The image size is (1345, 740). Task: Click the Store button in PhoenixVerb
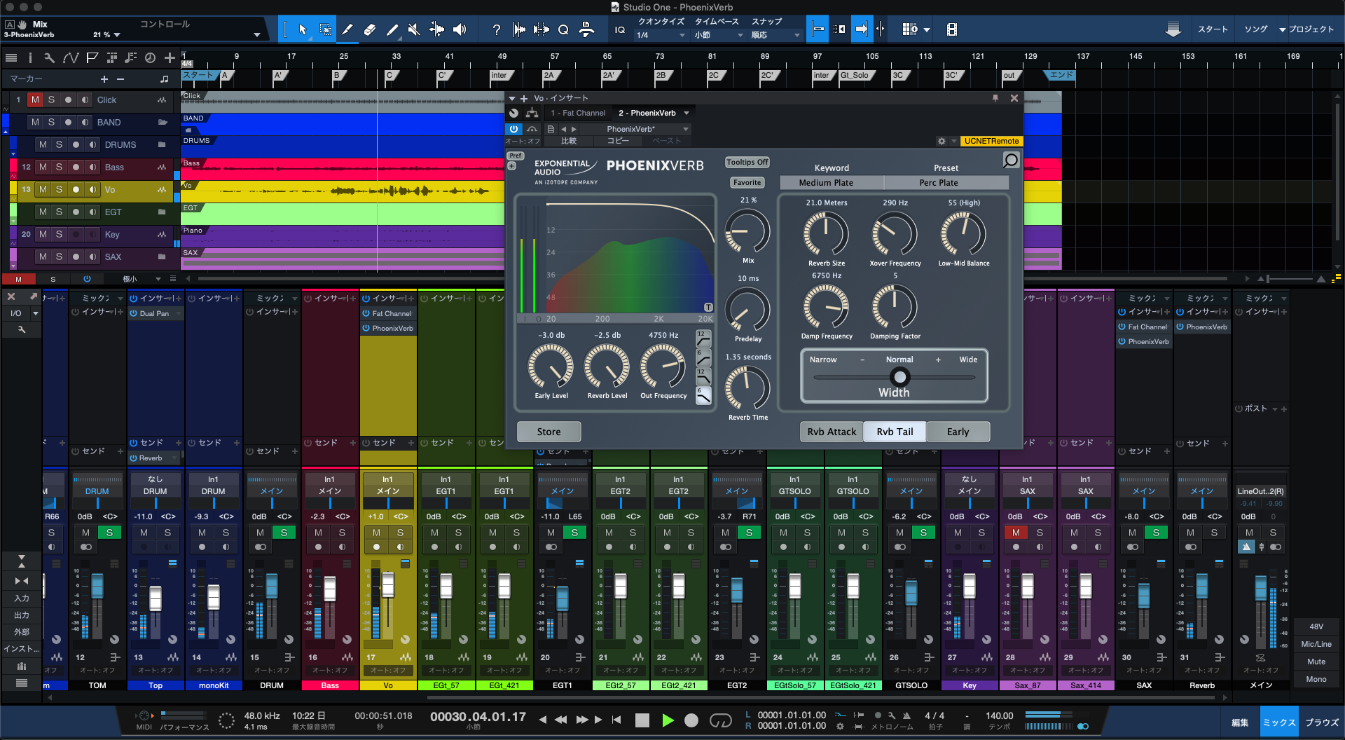(549, 432)
